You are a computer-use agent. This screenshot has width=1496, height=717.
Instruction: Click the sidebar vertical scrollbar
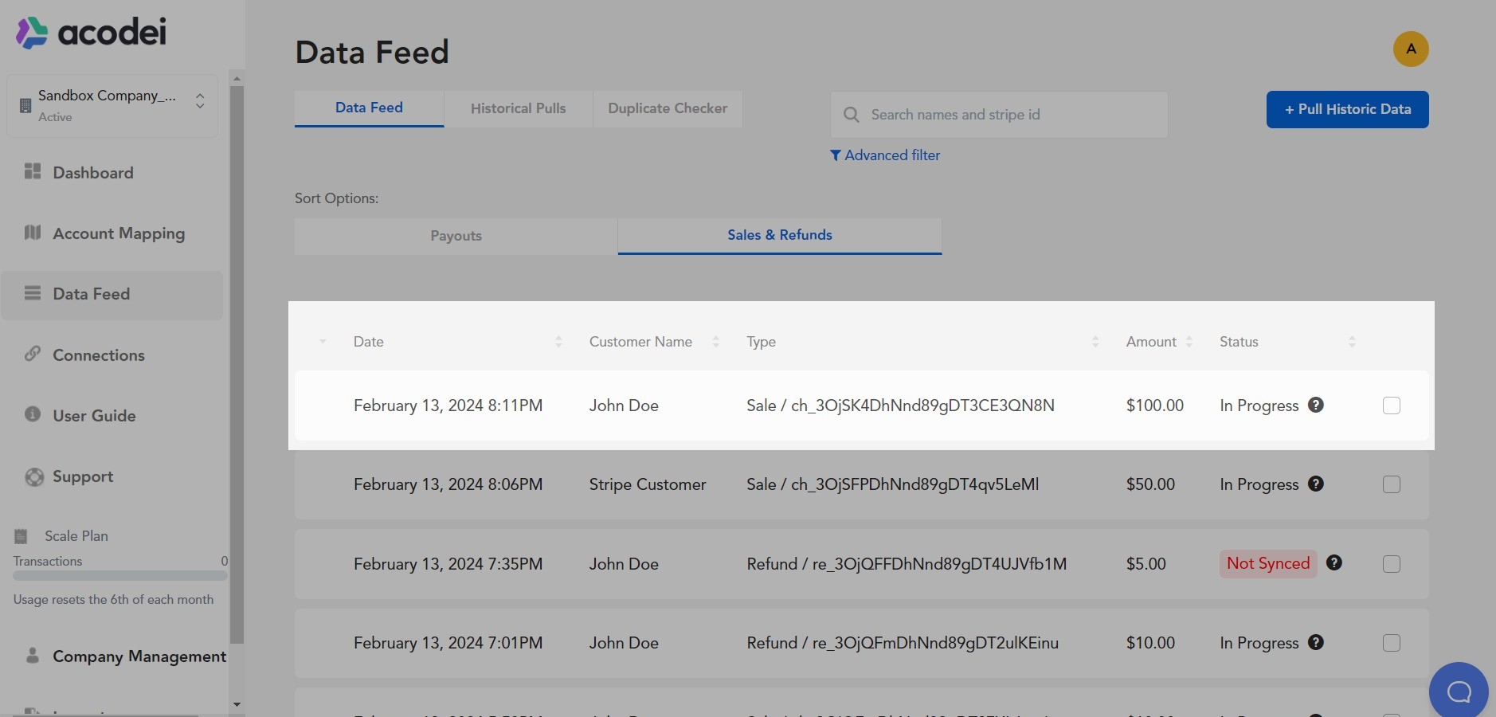pos(237,364)
